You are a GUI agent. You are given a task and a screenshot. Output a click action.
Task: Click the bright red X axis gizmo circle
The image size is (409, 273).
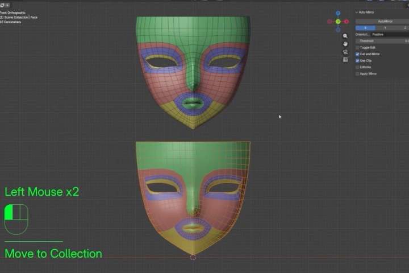point(346,22)
